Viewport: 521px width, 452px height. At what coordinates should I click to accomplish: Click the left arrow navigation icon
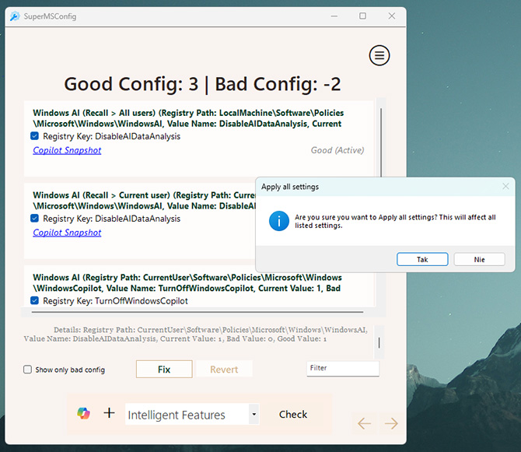click(x=364, y=423)
